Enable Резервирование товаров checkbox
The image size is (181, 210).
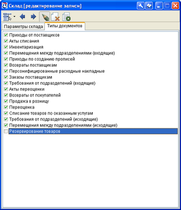[x=6, y=131]
